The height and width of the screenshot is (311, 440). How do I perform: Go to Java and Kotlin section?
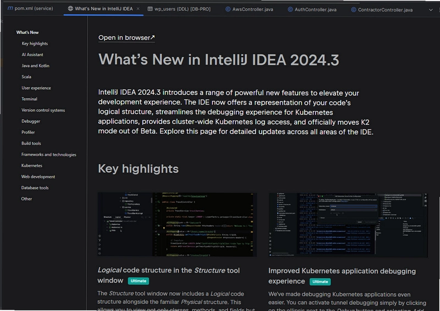pyautogui.click(x=35, y=66)
